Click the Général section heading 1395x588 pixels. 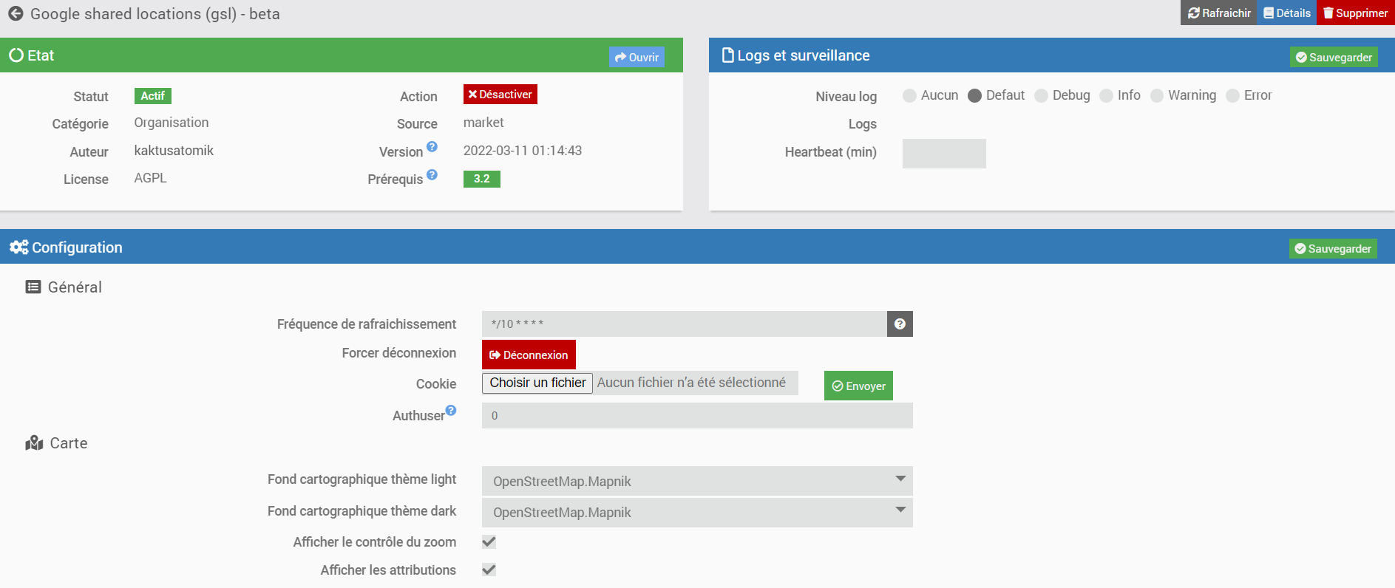(75, 287)
